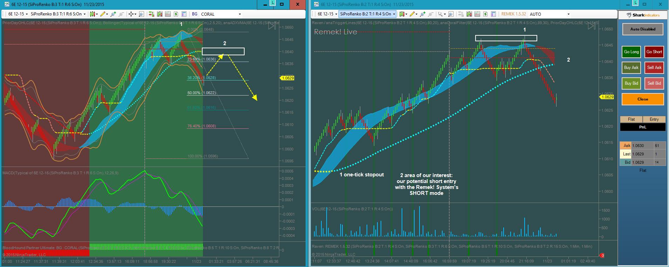Open Indicators icon in left chart toolbar

pos(168,14)
